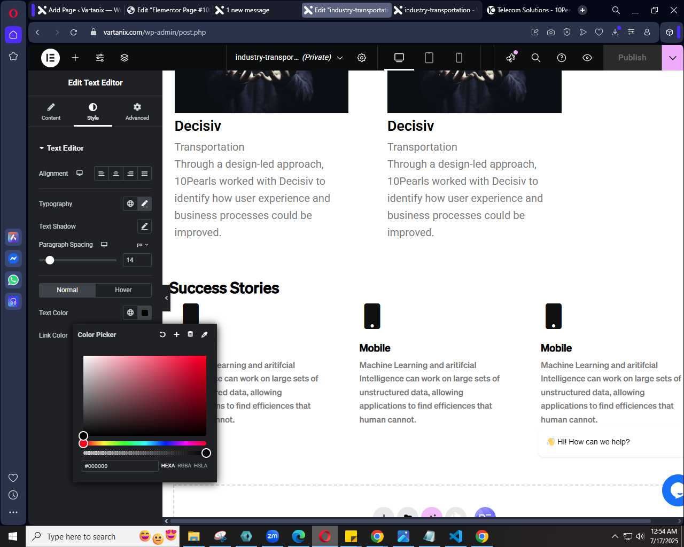Set alignment to justified

144,174
